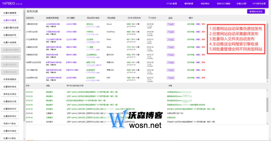Open VPS拨号设置 in top bar
The width and height of the screenshot is (271, 141).
click(259, 4)
